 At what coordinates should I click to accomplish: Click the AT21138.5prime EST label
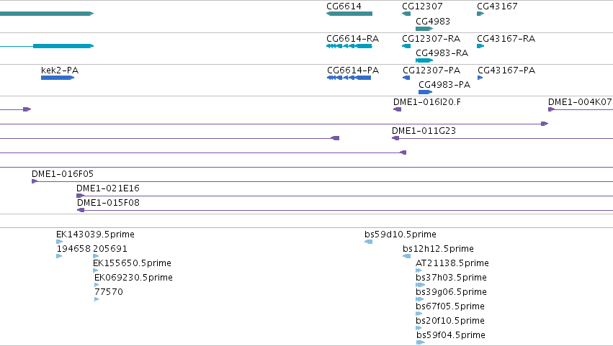click(x=452, y=263)
